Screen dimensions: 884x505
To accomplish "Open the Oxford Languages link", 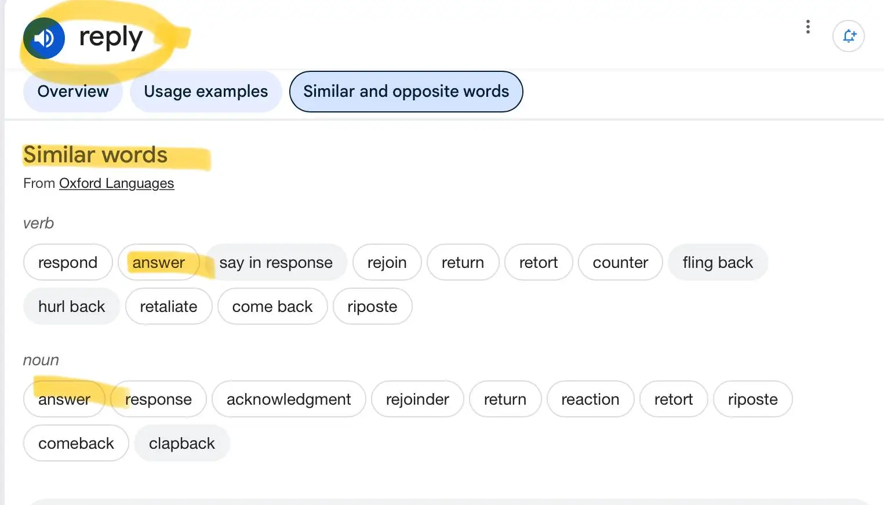I will [x=117, y=183].
